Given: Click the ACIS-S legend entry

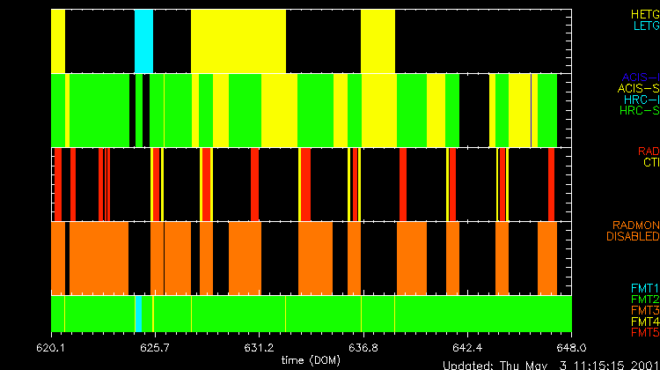Looking at the screenshot, I should [x=638, y=88].
